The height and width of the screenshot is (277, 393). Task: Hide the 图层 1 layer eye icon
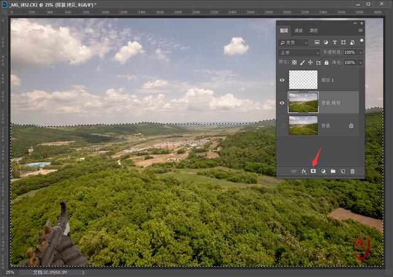pyautogui.click(x=282, y=79)
